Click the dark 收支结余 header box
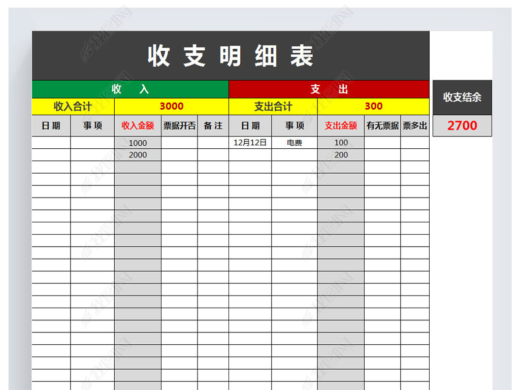This screenshot has width=520, height=390. click(462, 97)
